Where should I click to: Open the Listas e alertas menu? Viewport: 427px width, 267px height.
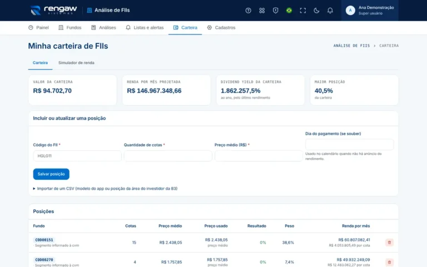pyautogui.click(x=145, y=27)
